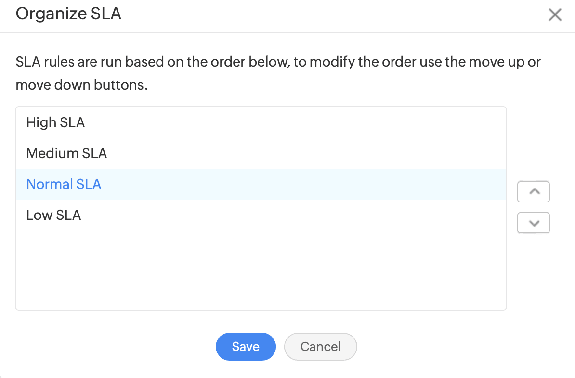Click the move down arrow button
575x378 pixels.
click(x=534, y=223)
